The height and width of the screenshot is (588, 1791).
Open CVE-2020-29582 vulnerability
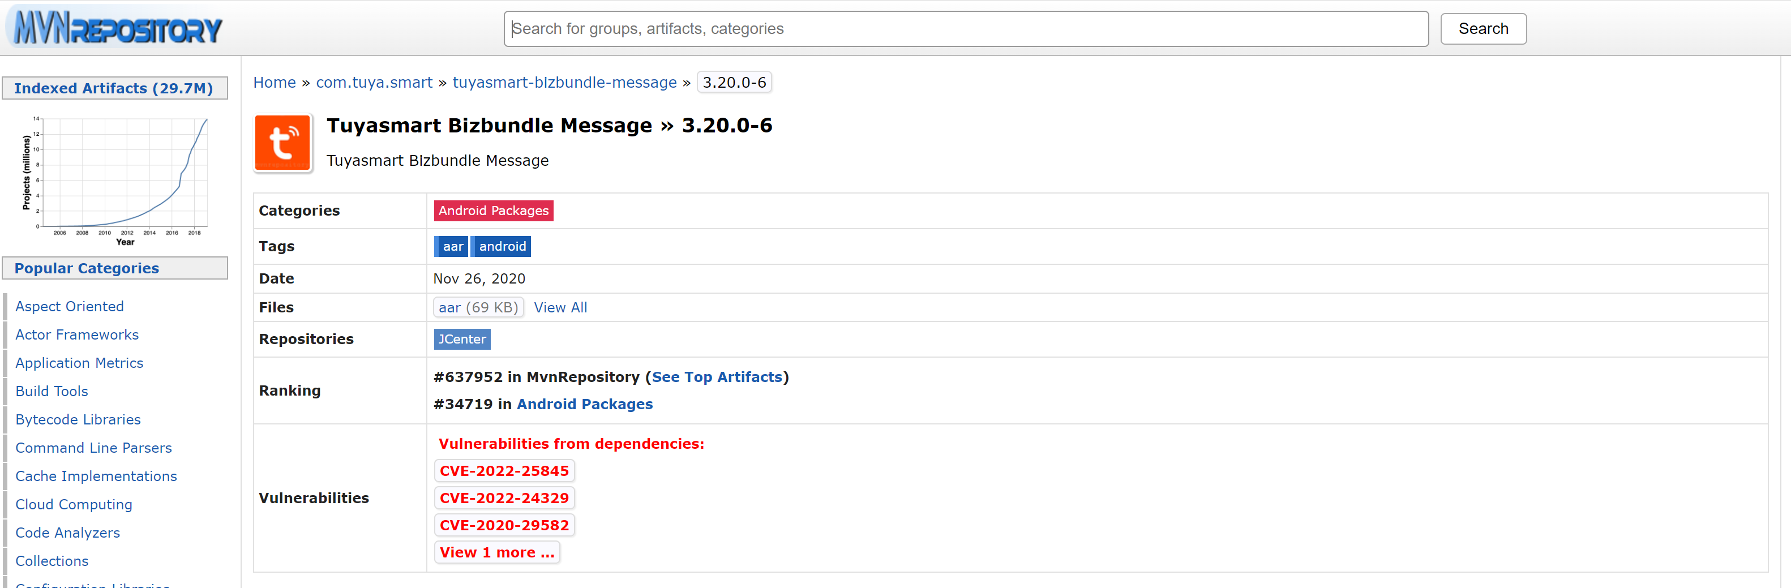[505, 525]
